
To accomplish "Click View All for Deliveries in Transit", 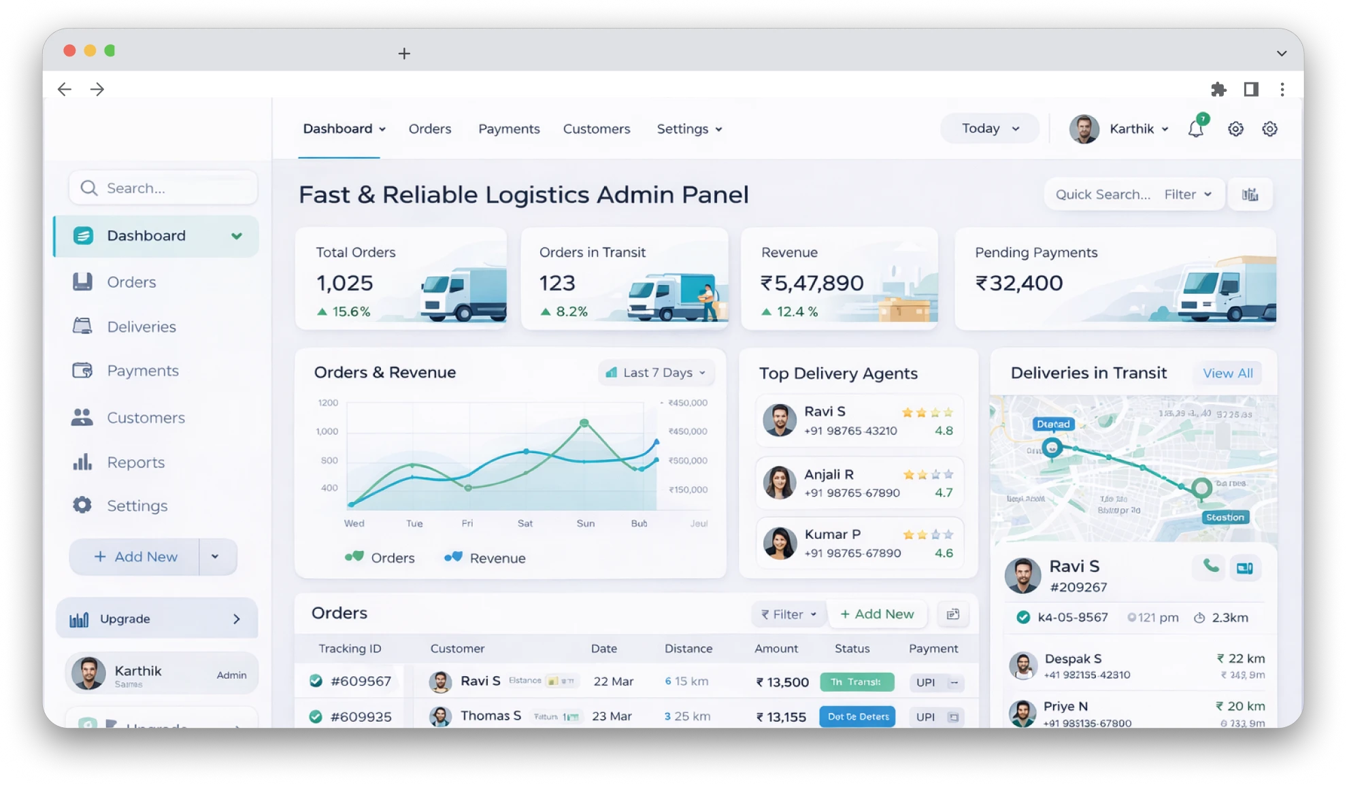I will pyautogui.click(x=1227, y=373).
